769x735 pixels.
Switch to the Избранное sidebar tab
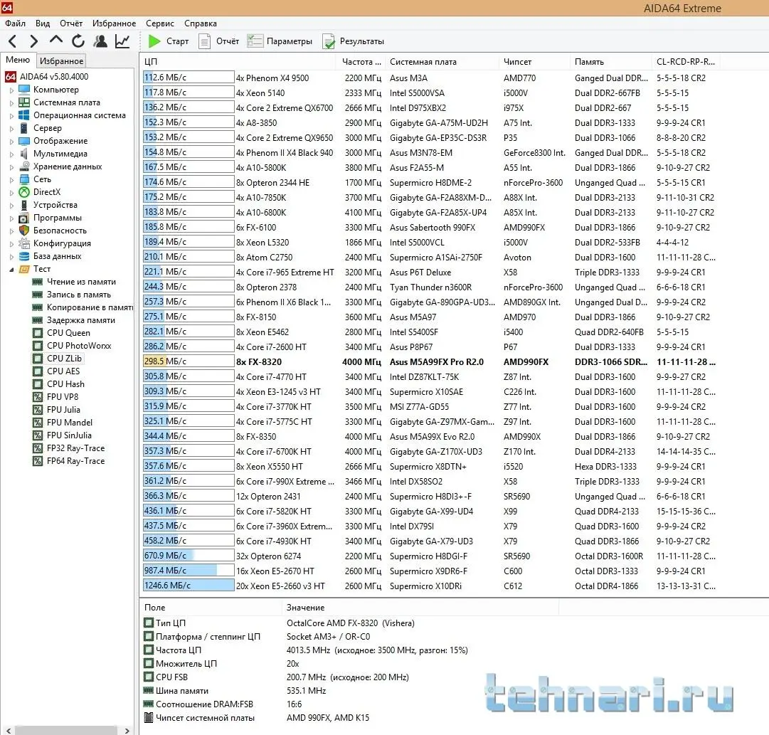click(x=61, y=61)
